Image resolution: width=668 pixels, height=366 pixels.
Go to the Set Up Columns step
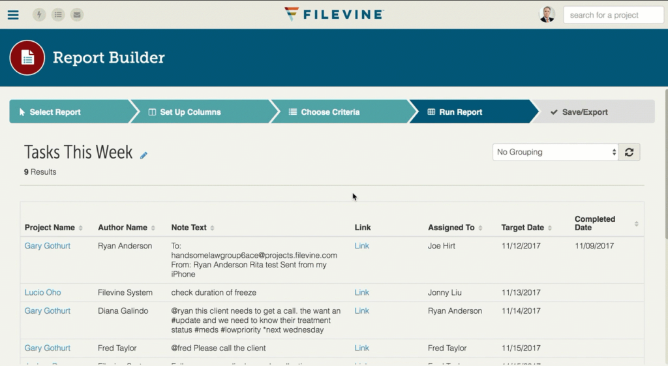click(x=200, y=112)
